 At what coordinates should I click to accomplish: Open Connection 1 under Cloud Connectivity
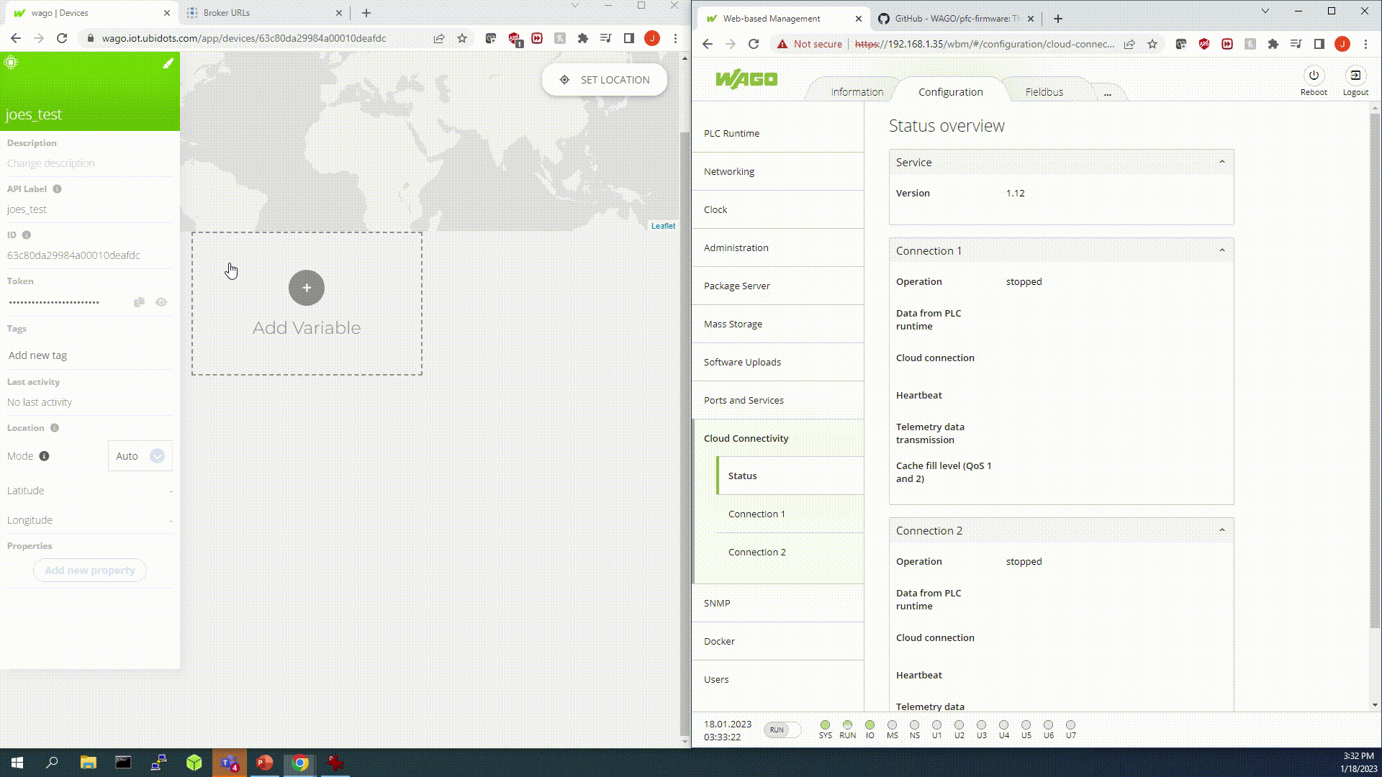coord(790,514)
